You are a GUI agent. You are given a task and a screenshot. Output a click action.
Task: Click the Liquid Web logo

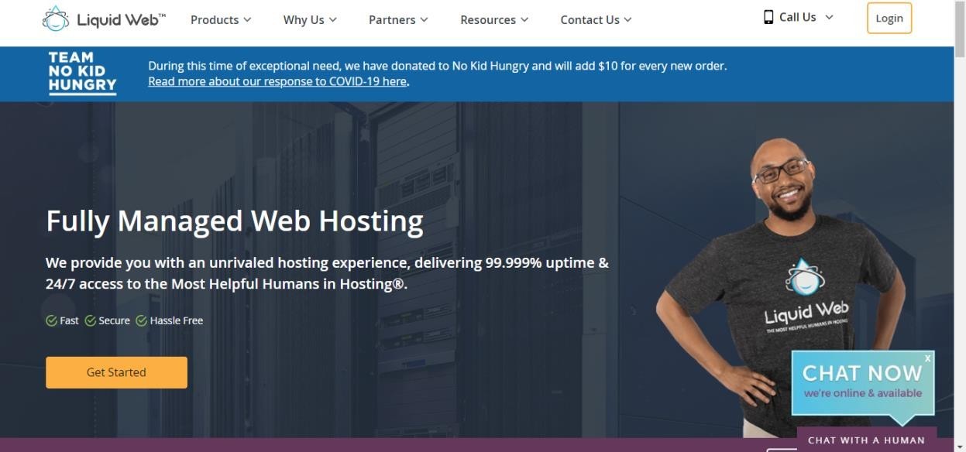coord(105,19)
